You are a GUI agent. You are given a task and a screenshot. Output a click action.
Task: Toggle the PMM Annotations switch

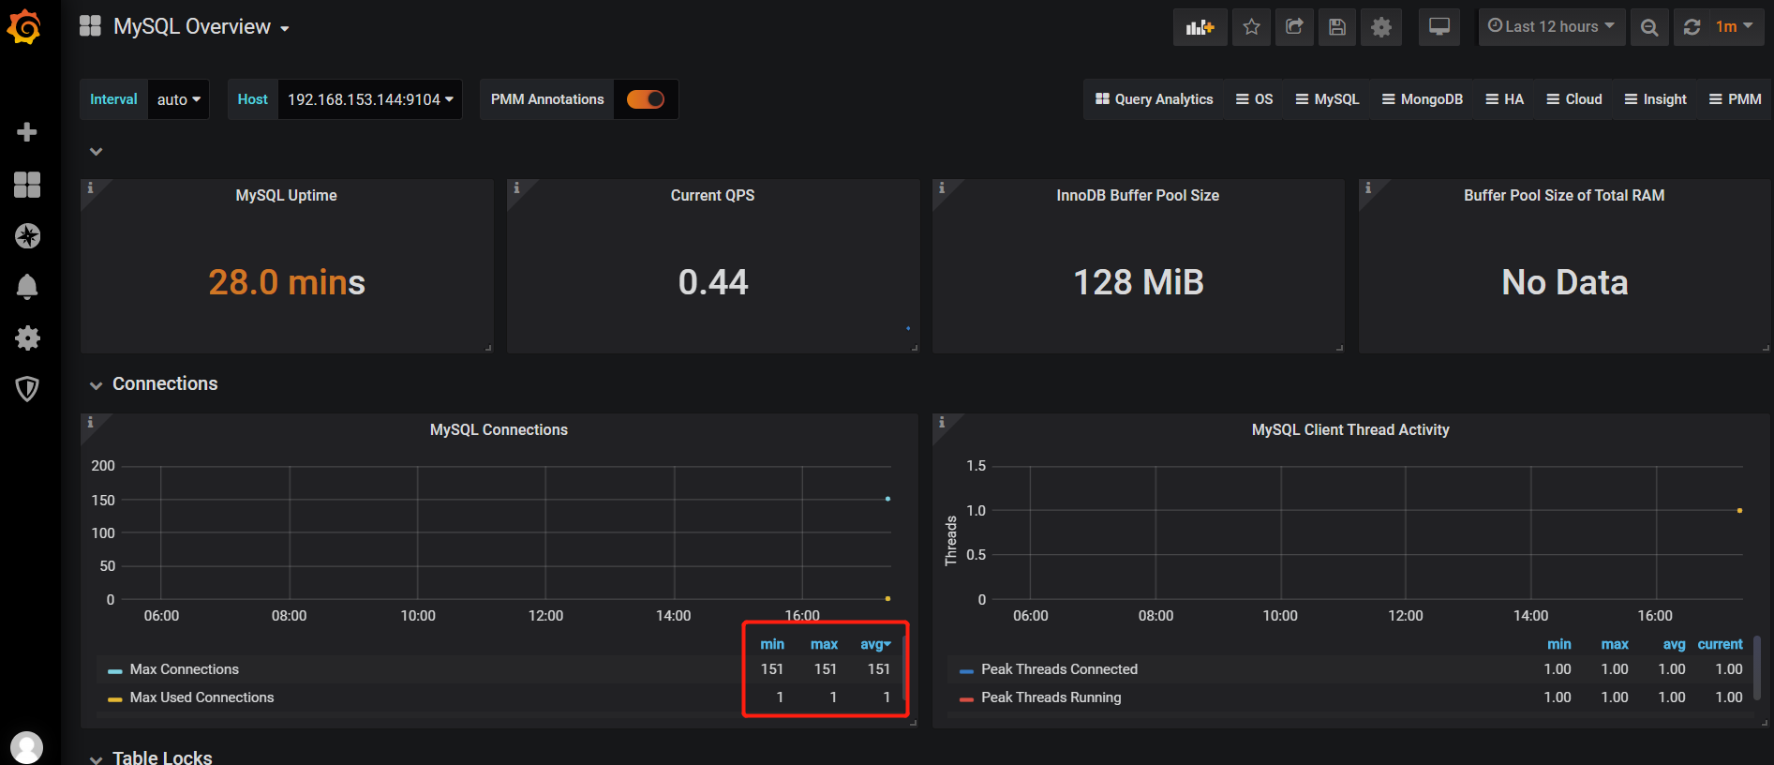[646, 99]
